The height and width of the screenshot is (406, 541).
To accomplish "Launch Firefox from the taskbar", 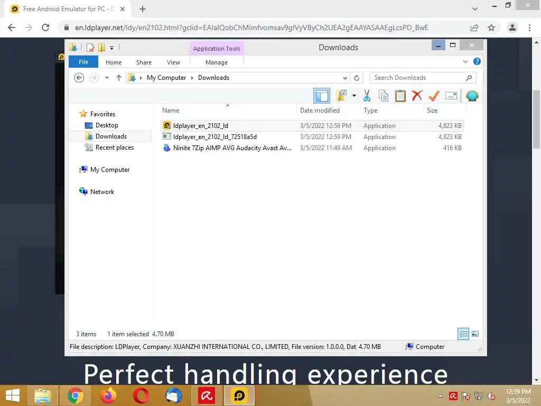I will point(108,395).
